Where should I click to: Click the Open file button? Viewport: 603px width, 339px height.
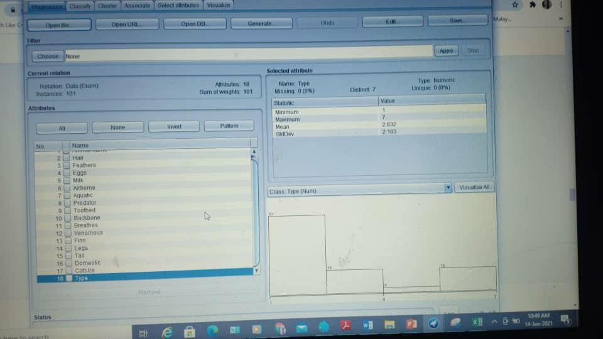click(x=59, y=25)
